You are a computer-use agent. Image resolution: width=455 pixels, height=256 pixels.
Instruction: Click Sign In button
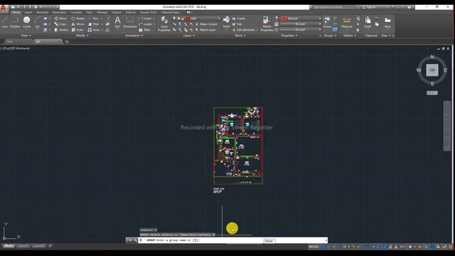tap(370, 7)
